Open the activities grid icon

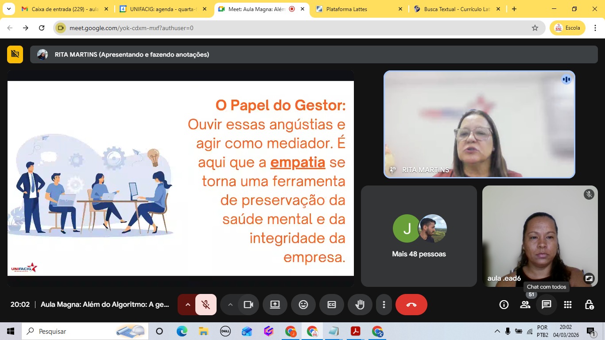(x=567, y=305)
